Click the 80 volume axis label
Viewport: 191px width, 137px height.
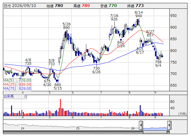pos(172,102)
